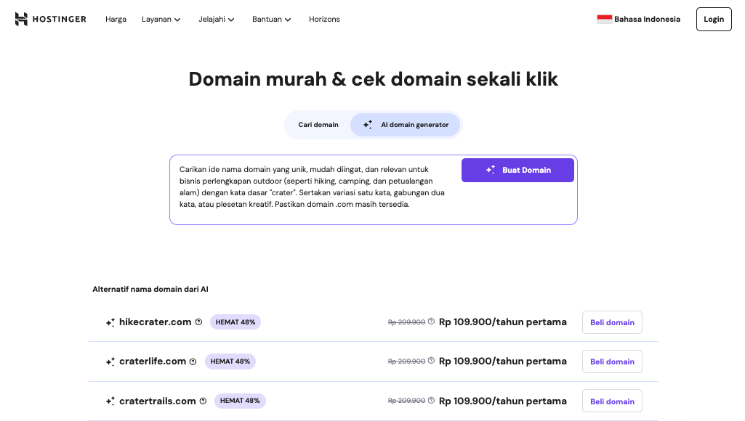This screenshot has height=421, width=745.
Task: Click inside the AI domain prompt text area
Action: point(313,187)
